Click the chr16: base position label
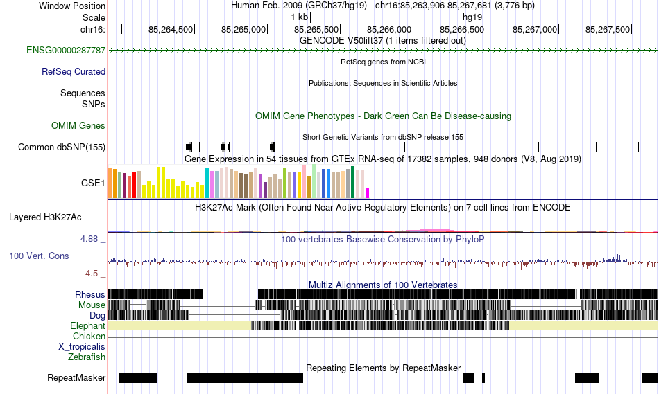Image resolution: width=659 pixels, height=394 pixels. [x=93, y=29]
